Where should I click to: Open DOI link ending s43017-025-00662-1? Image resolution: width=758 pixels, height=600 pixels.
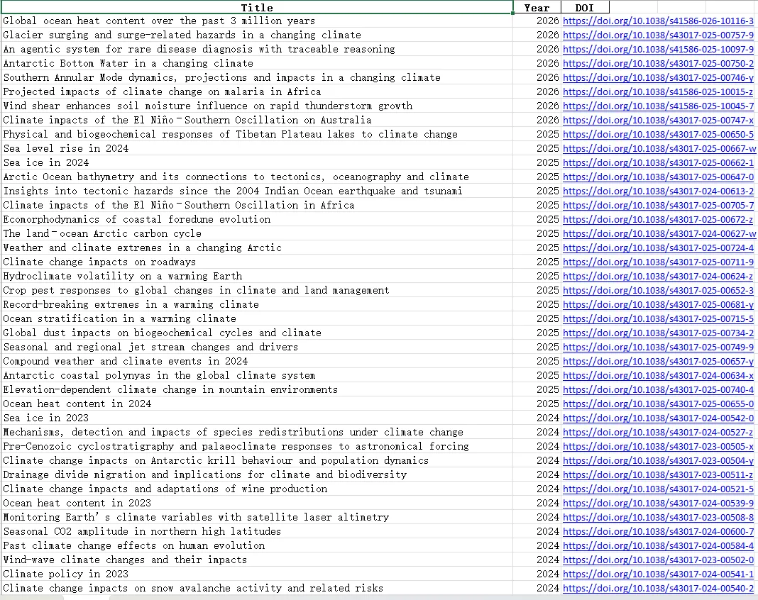[658, 163]
